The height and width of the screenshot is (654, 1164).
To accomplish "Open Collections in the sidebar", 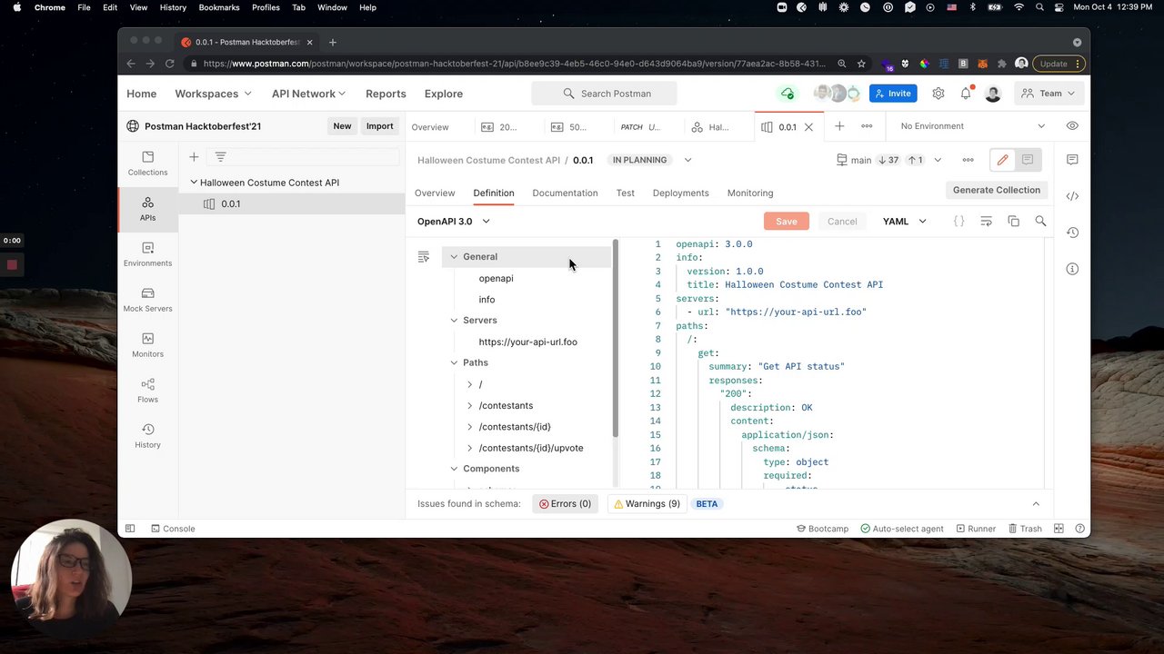I will tap(147, 163).
